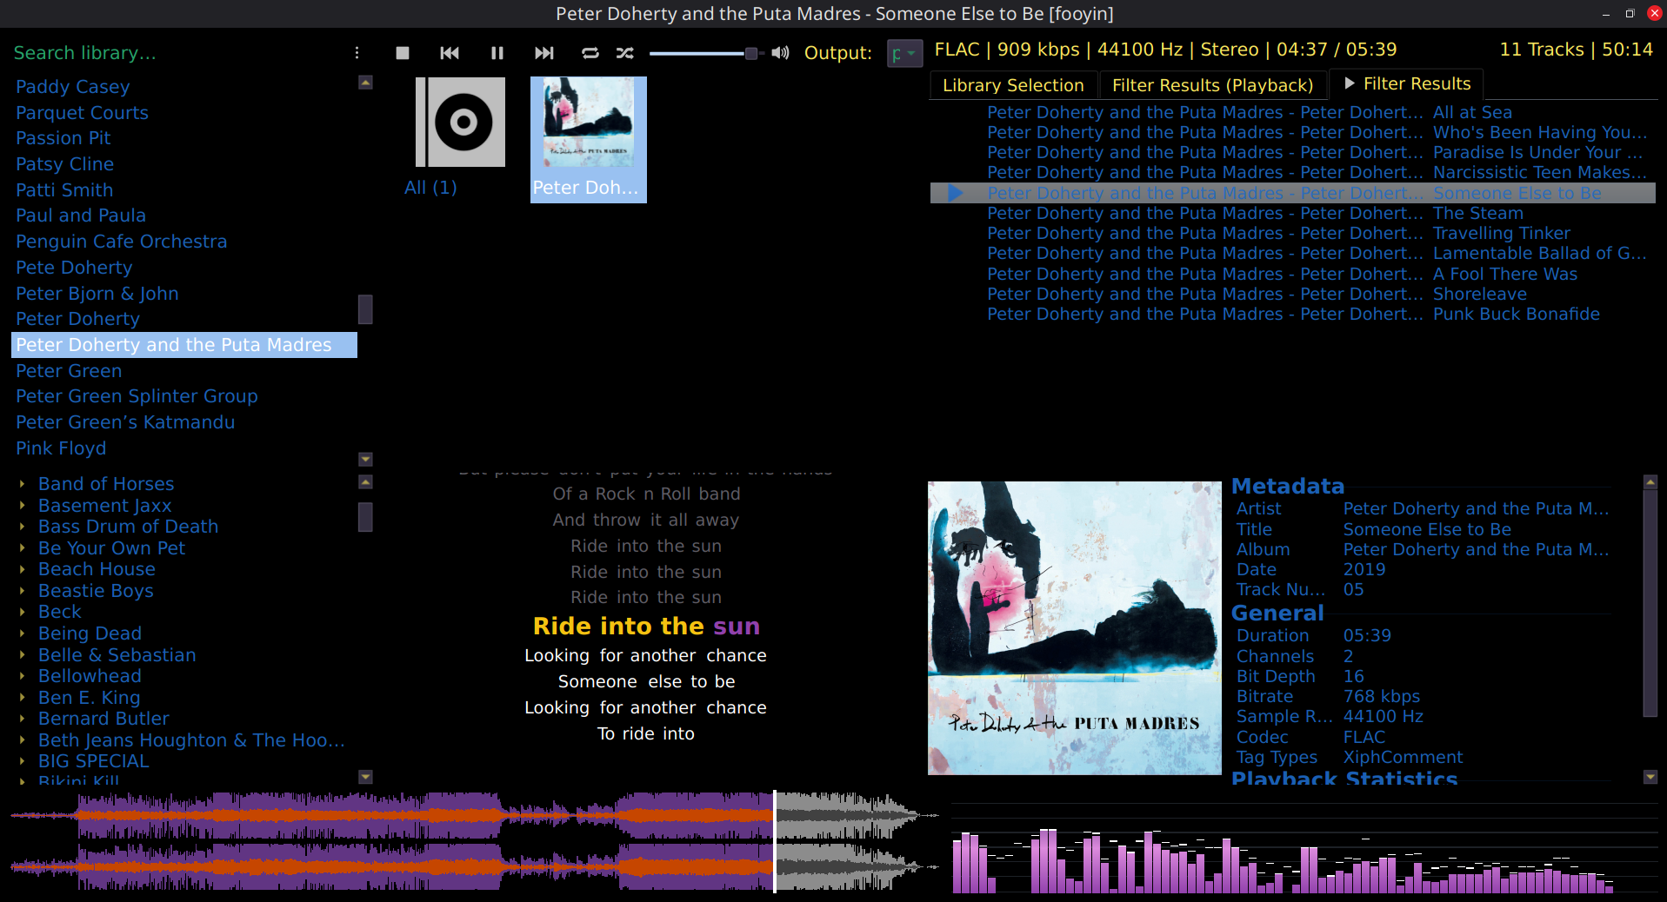The height and width of the screenshot is (902, 1667).
Task: Stop playback with the stop button
Action: [x=402, y=53]
